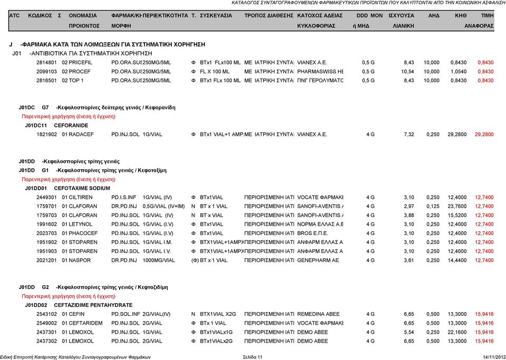Click the J01DD G1 Κεφοταξίμη heading
This screenshot has height=360, width=506.
[x=93, y=171]
